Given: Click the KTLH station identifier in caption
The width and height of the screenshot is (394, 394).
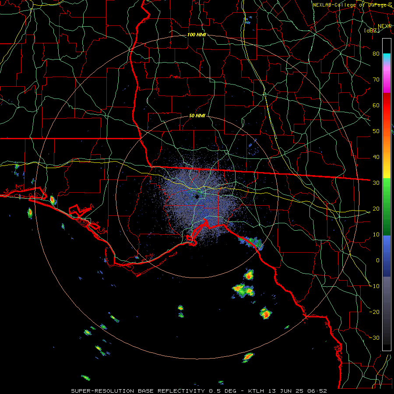Looking at the screenshot, I should [x=256, y=391].
